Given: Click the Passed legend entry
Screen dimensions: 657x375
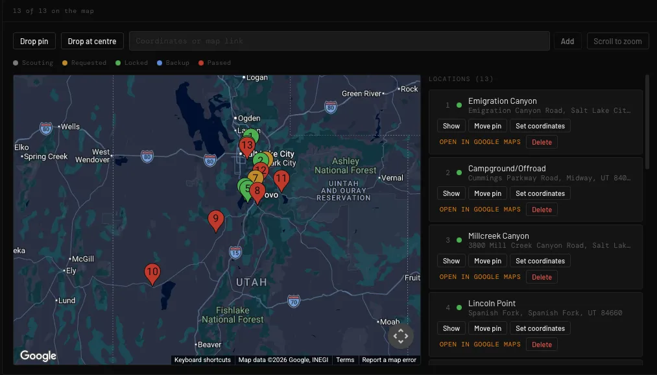Looking at the screenshot, I should click(215, 63).
